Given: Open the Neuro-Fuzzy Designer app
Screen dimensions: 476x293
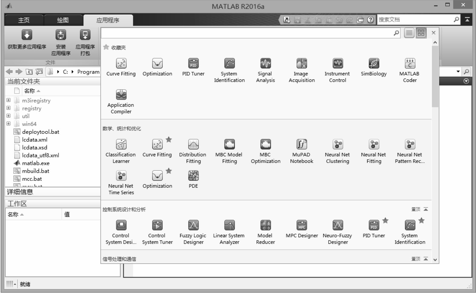Looking at the screenshot, I should point(337,232).
